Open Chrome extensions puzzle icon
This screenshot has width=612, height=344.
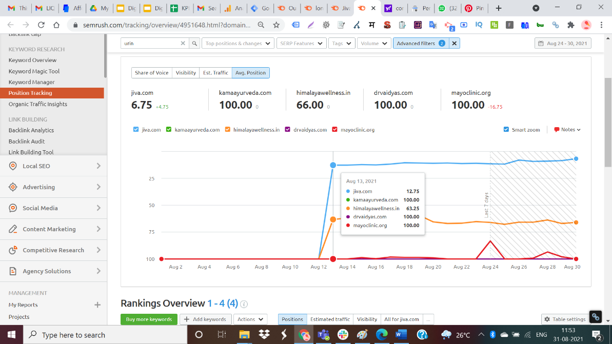pos(570,25)
